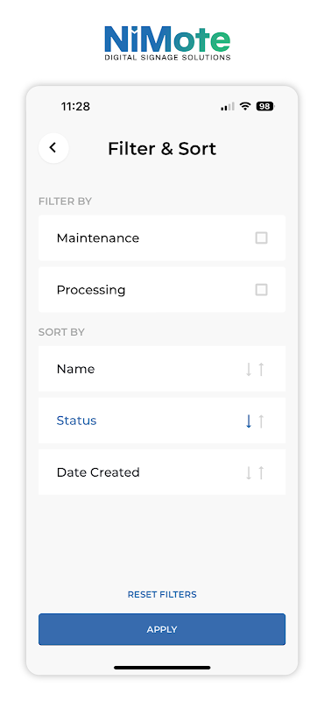Go back using the chevron button

[53, 148]
